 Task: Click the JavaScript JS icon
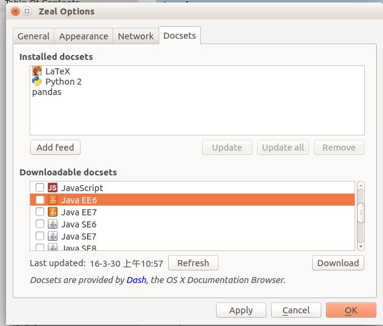click(x=53, y=187)
